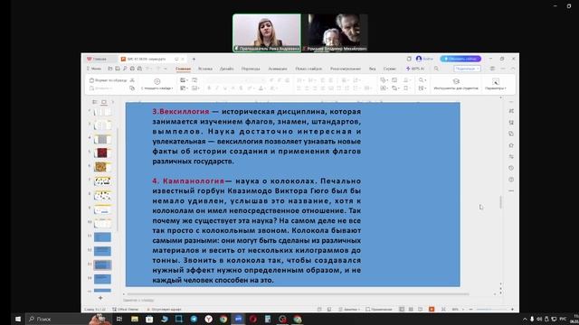Launch the WPS AI assistant

[x=415, y=69]
